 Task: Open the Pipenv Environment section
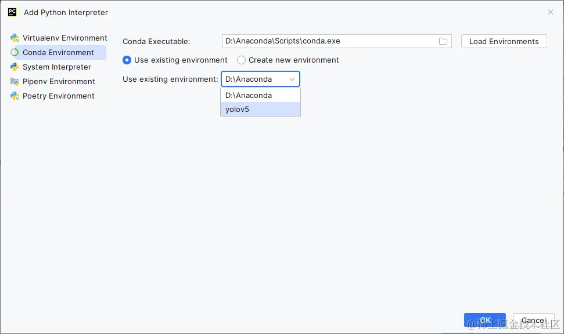tap(59, 82)
